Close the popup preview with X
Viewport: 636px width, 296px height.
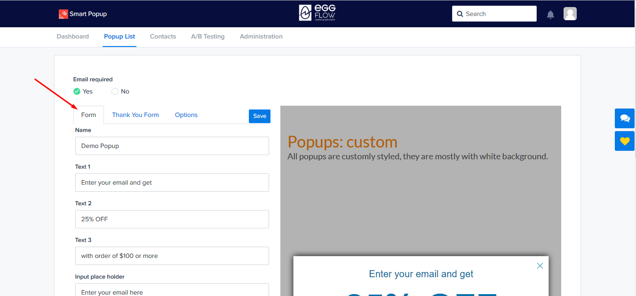coord(540,266)
